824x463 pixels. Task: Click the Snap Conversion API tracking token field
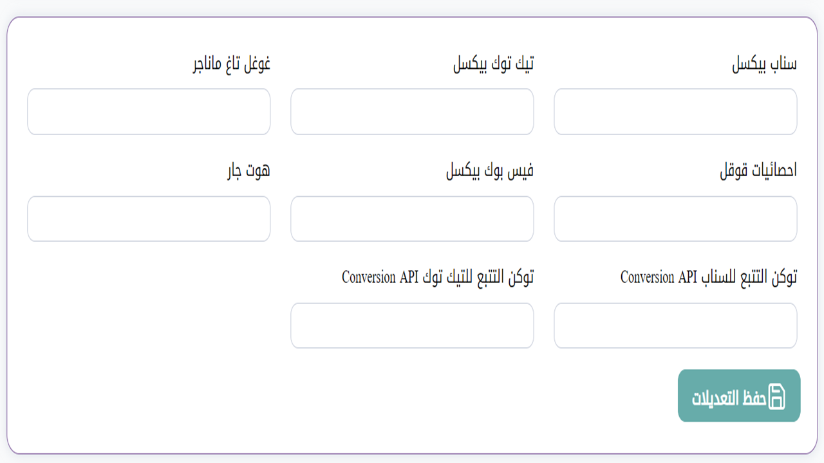pos(675,326)
